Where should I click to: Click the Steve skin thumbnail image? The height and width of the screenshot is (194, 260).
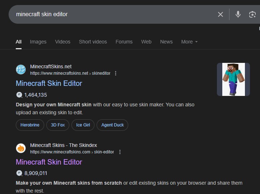[233, 79]
